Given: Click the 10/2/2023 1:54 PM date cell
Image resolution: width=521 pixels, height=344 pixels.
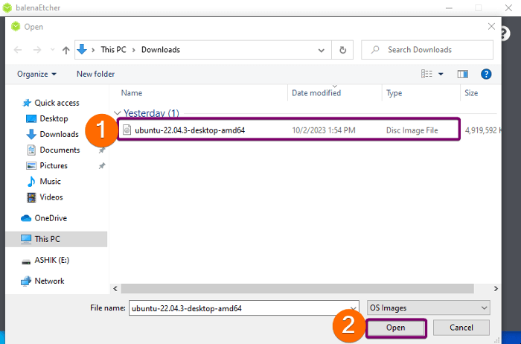Looking at the screenshot, I should pyautogui.click(x=324, y=130).
